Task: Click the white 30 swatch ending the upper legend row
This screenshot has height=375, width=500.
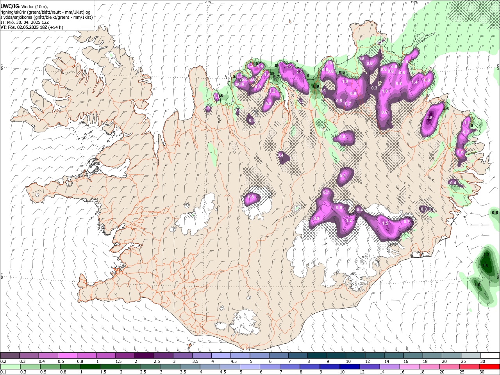Action: tap(489, 356)
